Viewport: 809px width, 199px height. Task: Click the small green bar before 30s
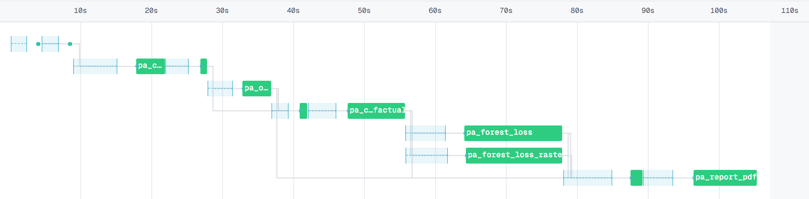(x=203, y=66)
